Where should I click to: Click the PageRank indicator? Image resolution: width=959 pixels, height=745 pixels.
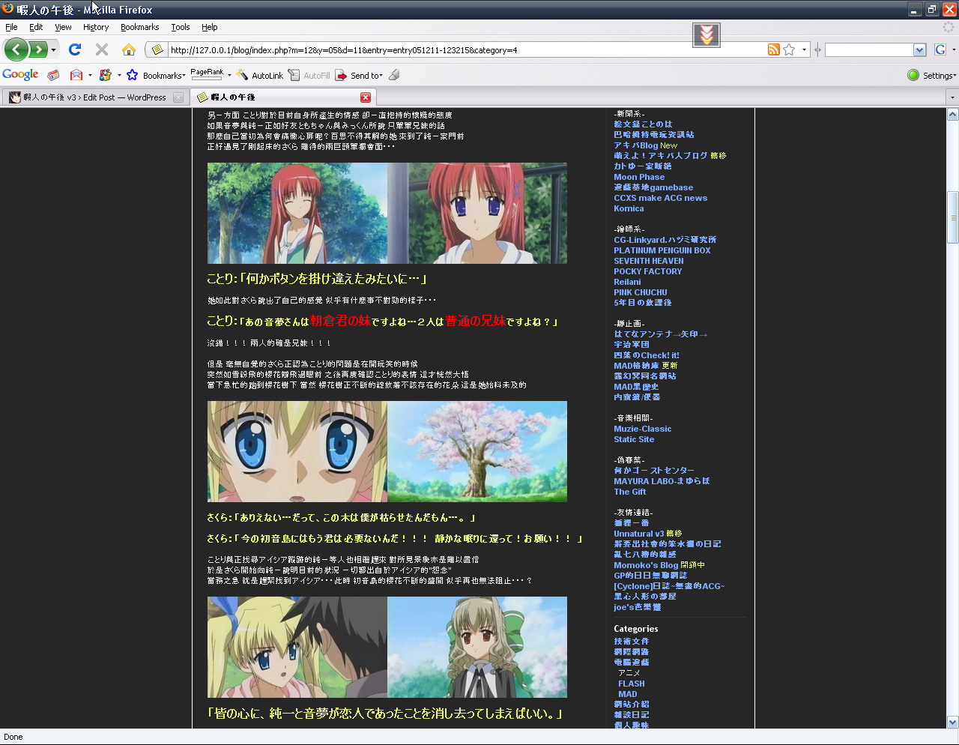click(x=207, y=74)
